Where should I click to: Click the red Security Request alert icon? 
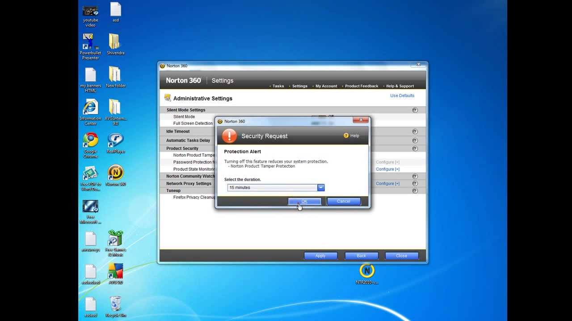[x=229, y=136]
